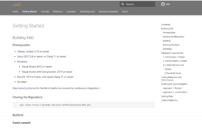Open the Reference tab

coord(58,12)
